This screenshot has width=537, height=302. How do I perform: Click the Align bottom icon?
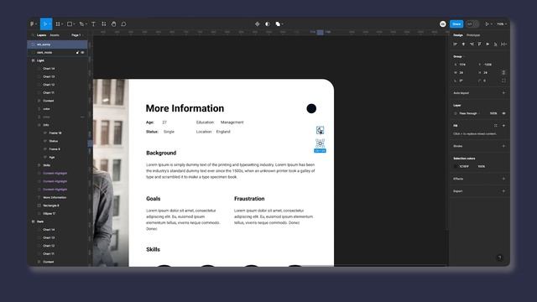tap(495, 44)
